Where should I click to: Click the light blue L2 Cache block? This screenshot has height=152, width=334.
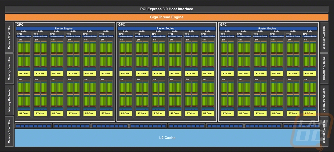(x=167, y=138)
